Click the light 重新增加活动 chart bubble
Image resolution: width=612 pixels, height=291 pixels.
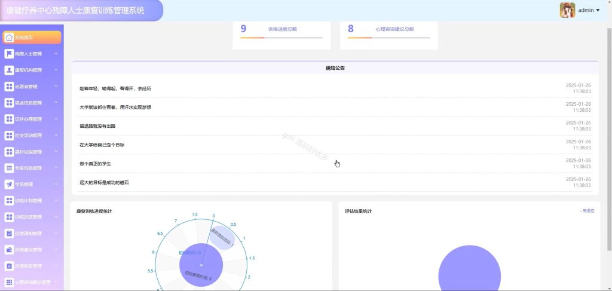[222, 238]
